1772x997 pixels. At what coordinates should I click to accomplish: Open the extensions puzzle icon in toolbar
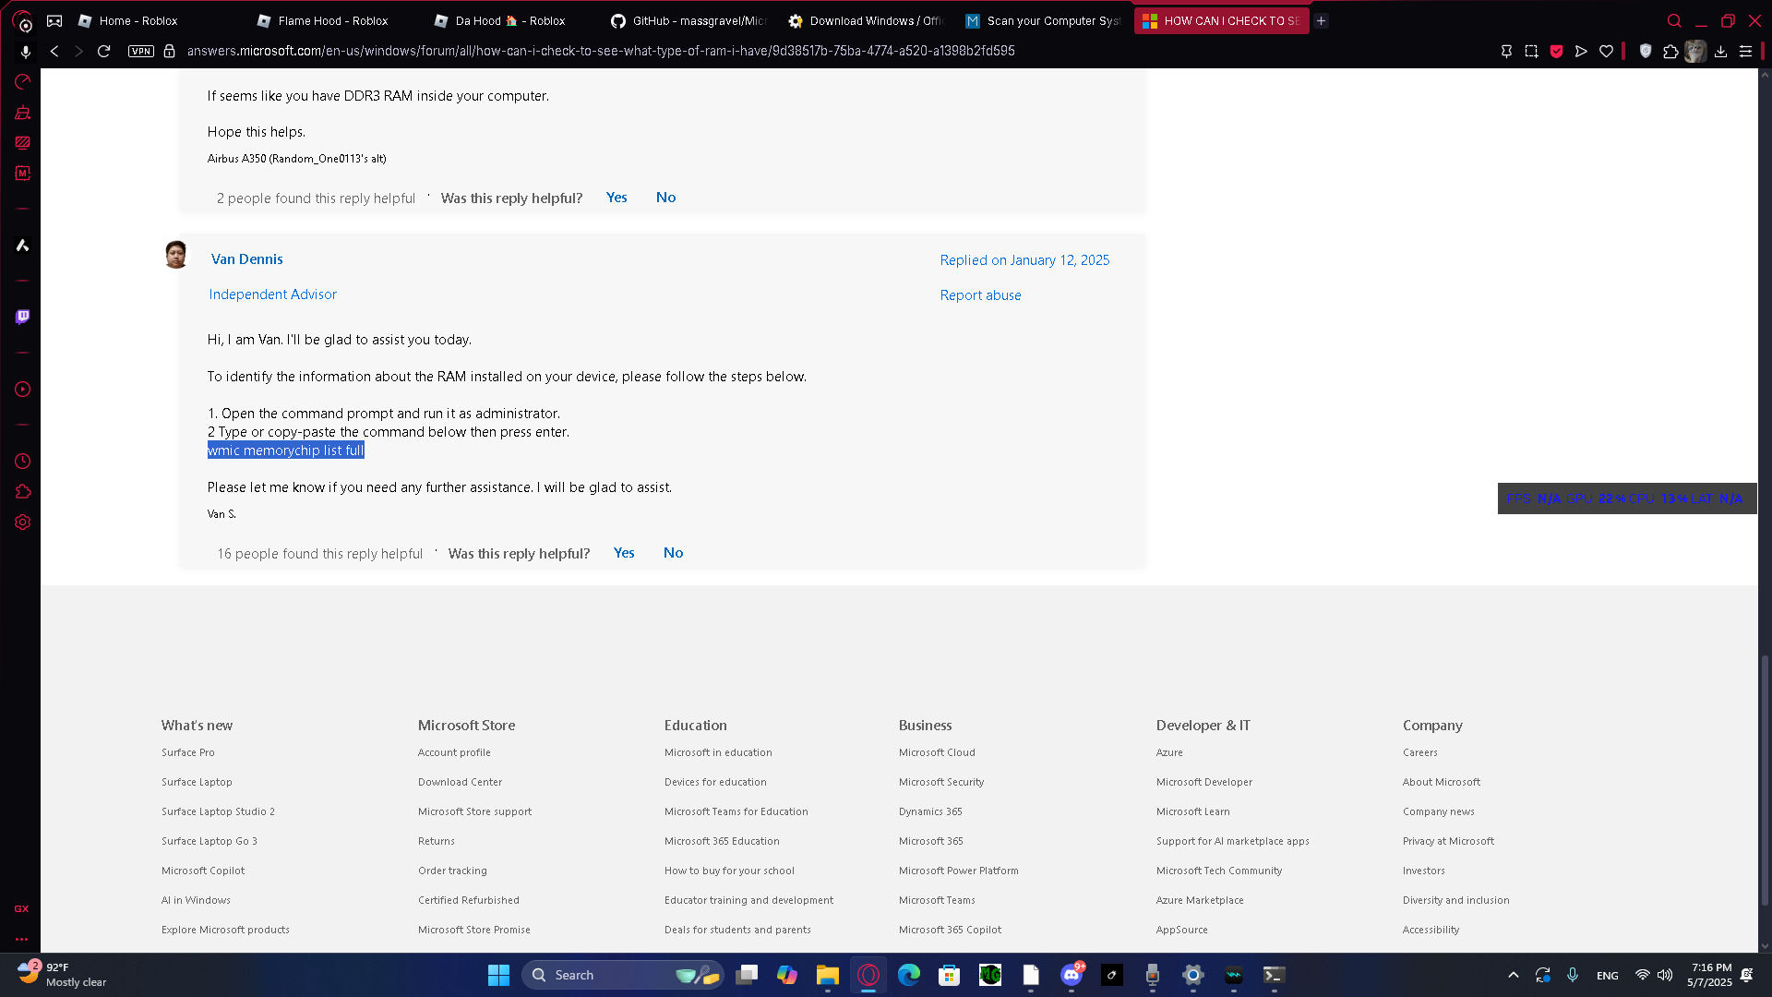(x=1670, y=52)
